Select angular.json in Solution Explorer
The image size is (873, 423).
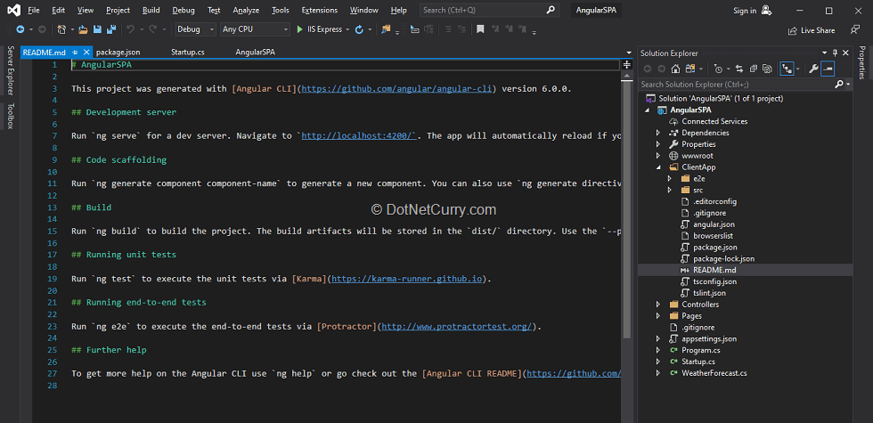pos(714,224)
